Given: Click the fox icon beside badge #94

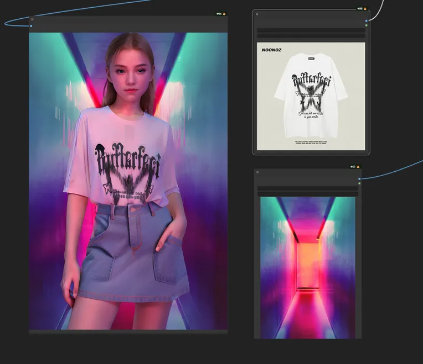Looking at the screenshot, I should click(225, 13).
